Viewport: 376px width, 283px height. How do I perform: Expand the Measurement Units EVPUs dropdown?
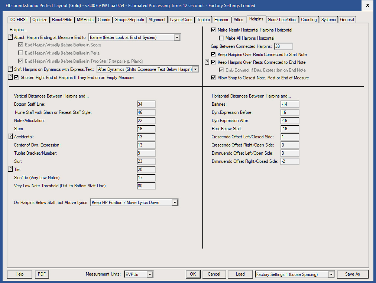tap(150, 274)
